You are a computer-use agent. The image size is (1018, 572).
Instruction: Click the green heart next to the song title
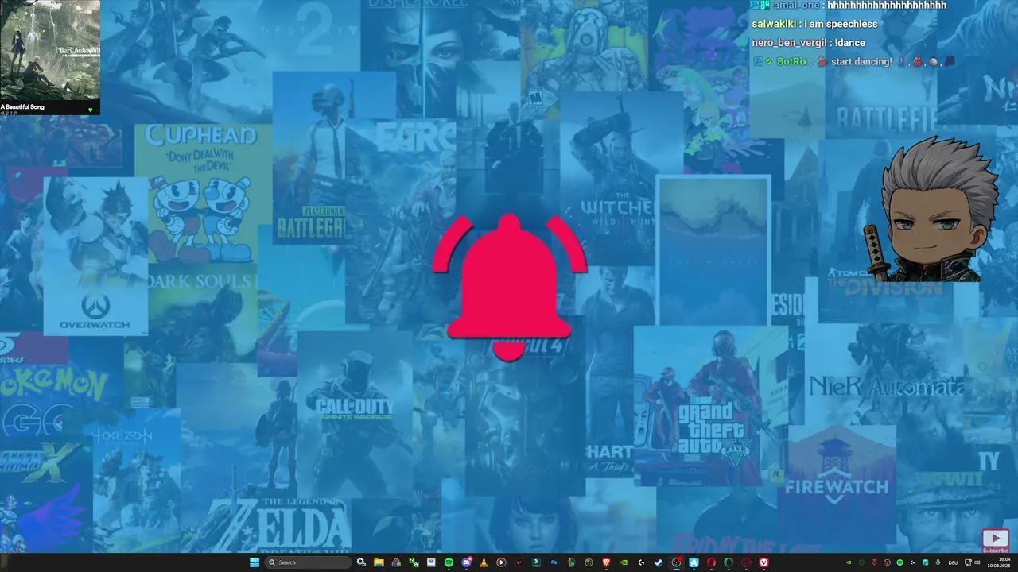[x=90, y=110]
